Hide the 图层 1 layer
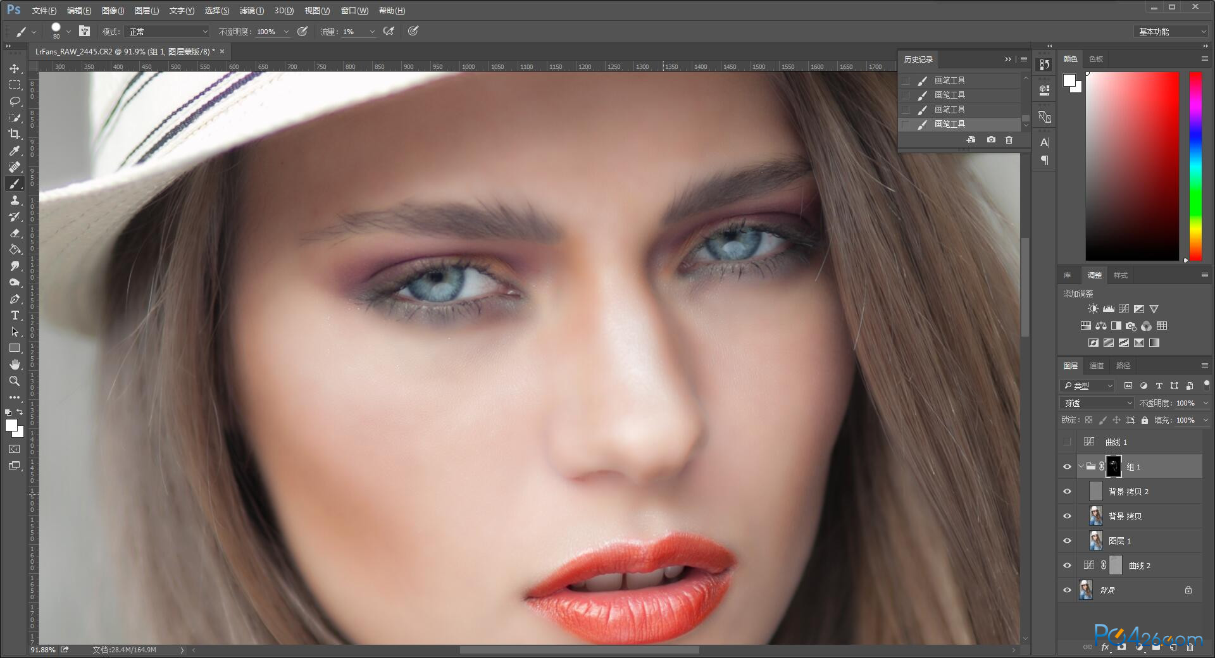This screenshot has height=658, width=1215. click(x=1068, y=541)
